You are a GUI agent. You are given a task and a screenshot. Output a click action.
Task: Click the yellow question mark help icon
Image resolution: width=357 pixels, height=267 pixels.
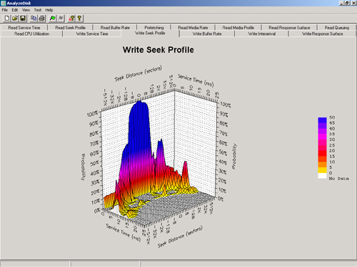click(79, 19)
